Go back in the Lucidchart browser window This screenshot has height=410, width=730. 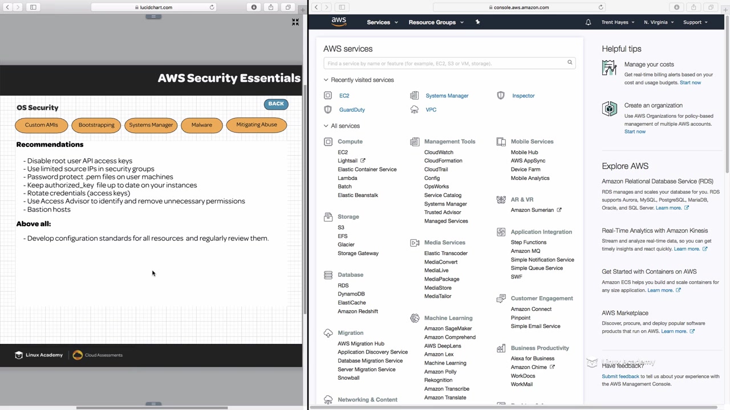pos(7,7)
